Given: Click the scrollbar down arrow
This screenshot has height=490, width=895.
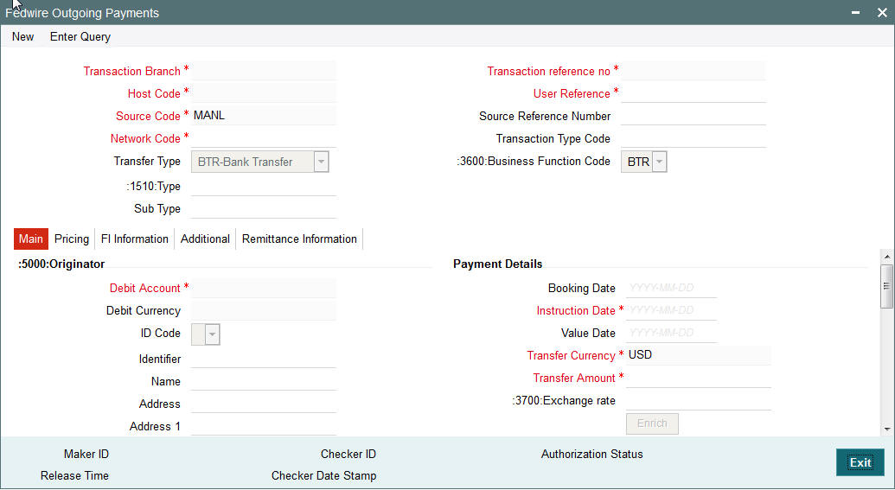Looking at the screenshot, I should tap(886, 429).
